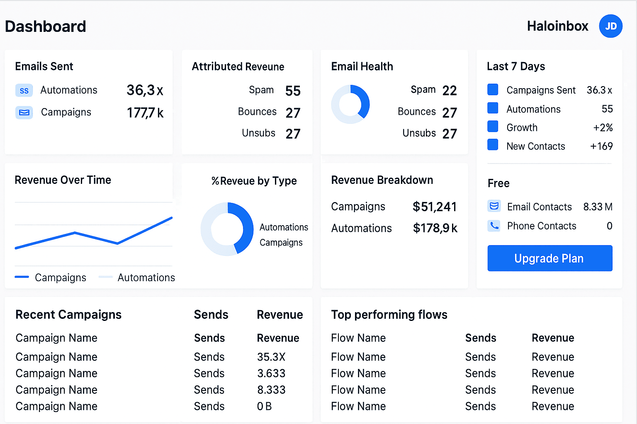The height and width of the screenshot is (424, 637).
Task: Click the Revenue column header in Recent Campaigns
Action: click(280, 315)
